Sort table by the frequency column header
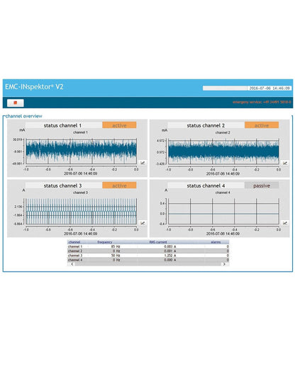The image size is (295, 380). tap(105, 242)
